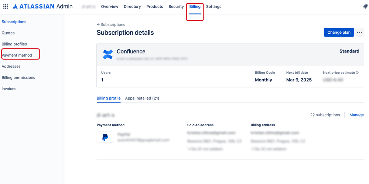This screenshot has width=369, height=184.
Task: Click the Atlassian Admin logo
Action: [x=42, y=7]
